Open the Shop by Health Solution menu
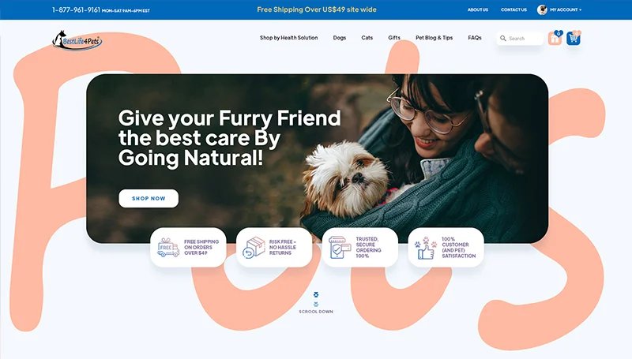The image size is (632, 359). point(288,38)
